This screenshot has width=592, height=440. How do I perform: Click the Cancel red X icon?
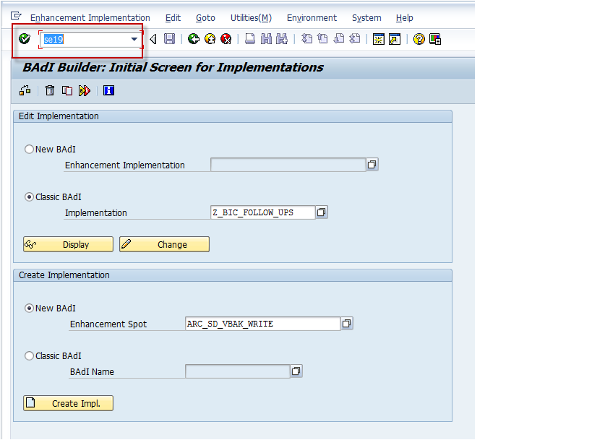[x=226, y=39]
